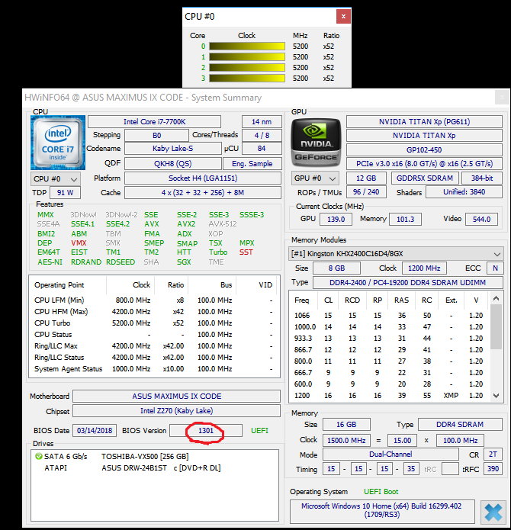Click the 91 W TDP field

tap(66, 193)
